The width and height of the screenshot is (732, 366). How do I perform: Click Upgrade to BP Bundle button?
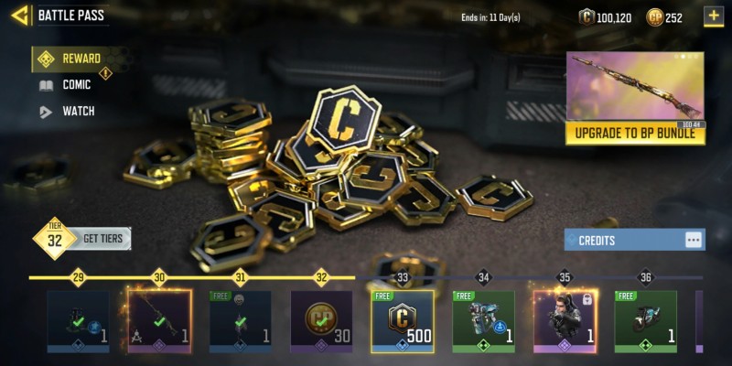[x=635, y=133]
